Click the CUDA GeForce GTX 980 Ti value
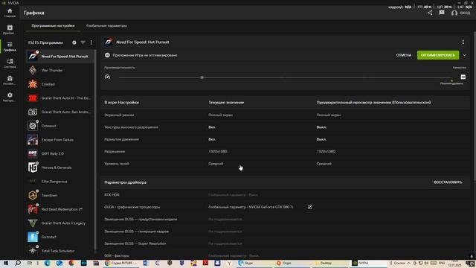476x268 pixels. (x=251, y=207)
